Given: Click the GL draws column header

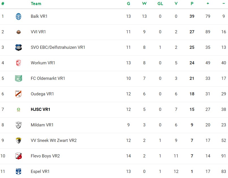Looking at the screenshot, I should click(x=160, y=4).
